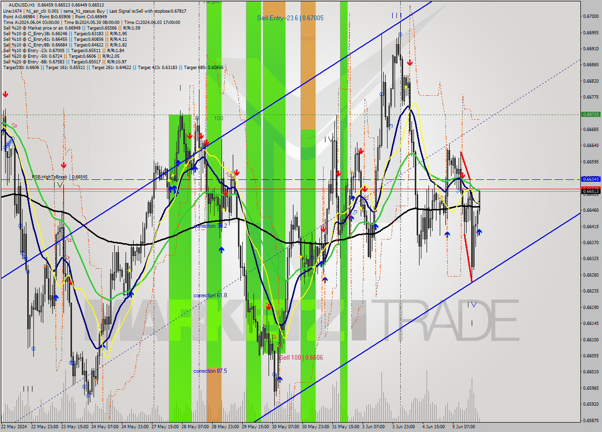Click the 'Target100: 0.6606' targets line
602x432 pixels.
(113, 68)
